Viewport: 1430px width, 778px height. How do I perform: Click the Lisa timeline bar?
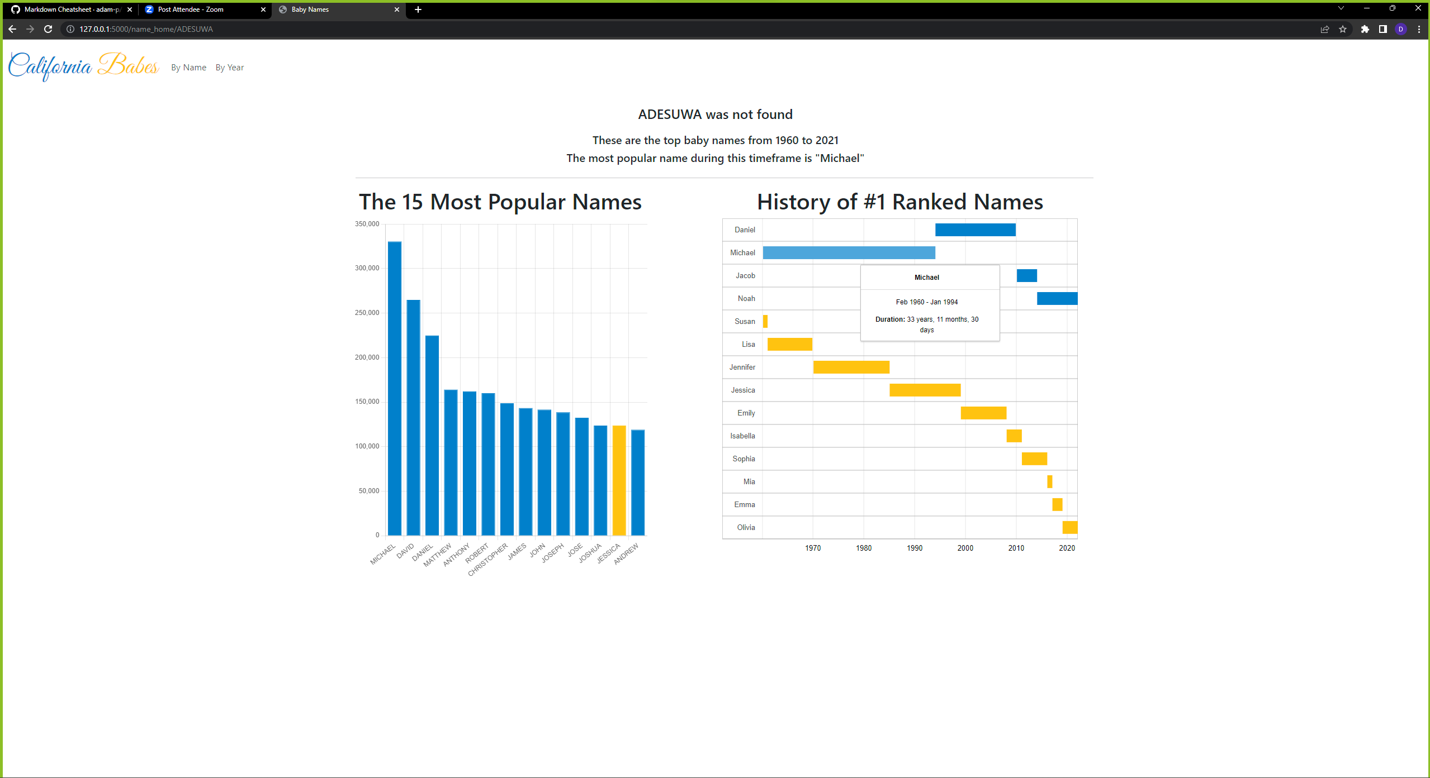coord(790,344)
